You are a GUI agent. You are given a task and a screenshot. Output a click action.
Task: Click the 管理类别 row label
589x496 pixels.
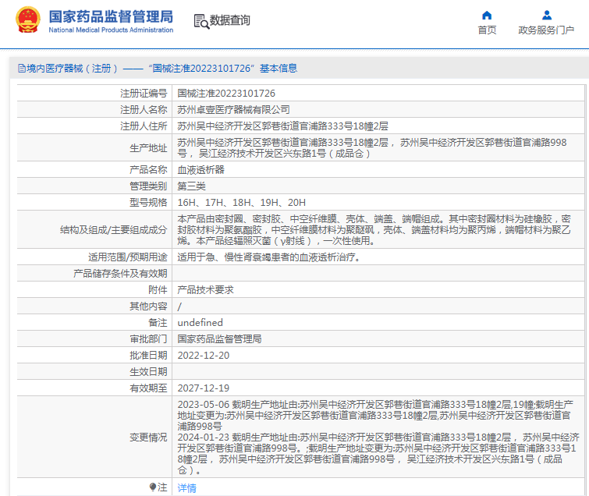[148, 186]
